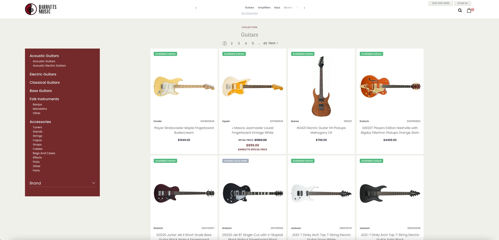Click the $799.00 price text
This screenshot has height=240, width=499.
(321, 140)
